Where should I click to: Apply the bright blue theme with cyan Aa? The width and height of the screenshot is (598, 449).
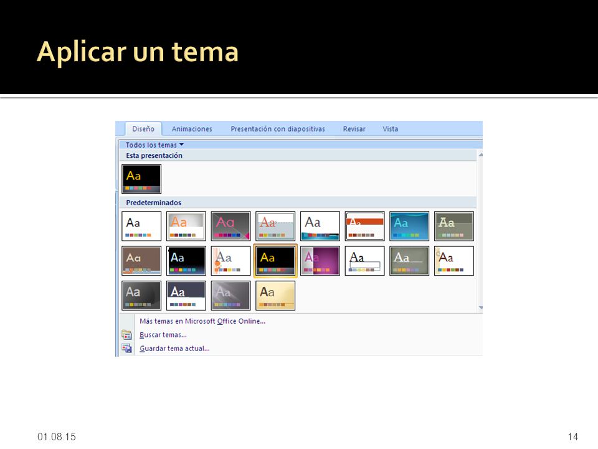pos(409,226)
